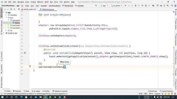Select MainActivity file in project tree
This screenshot has height=99, width=177.
[x=16, y=23]
